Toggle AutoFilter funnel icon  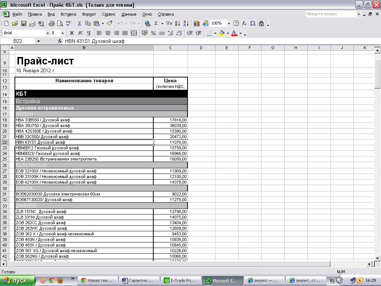[169, 23]
